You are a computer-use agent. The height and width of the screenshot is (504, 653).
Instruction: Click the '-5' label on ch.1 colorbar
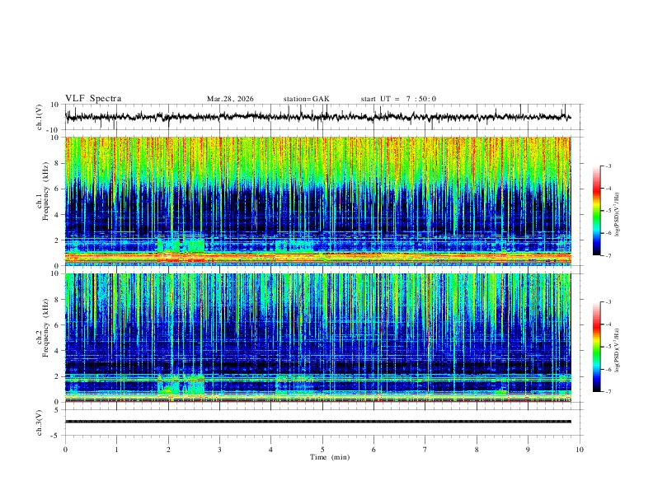coord(608,211)
